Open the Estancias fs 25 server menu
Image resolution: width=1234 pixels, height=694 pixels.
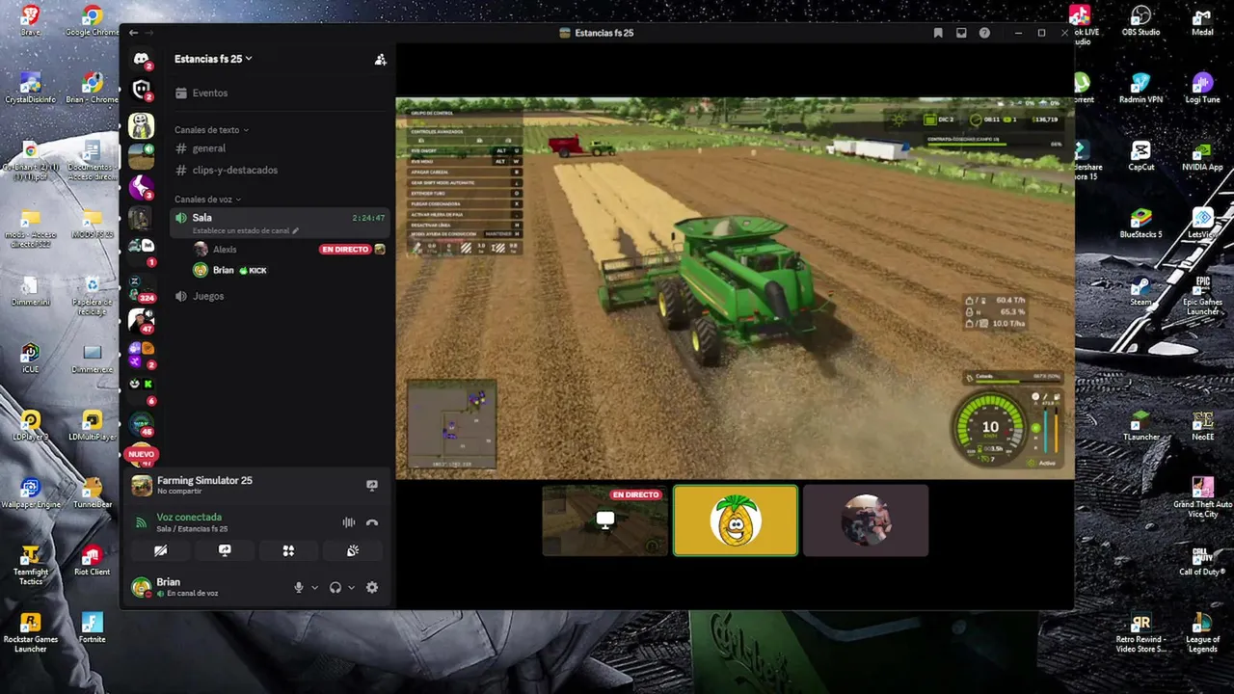click(213, 59)
